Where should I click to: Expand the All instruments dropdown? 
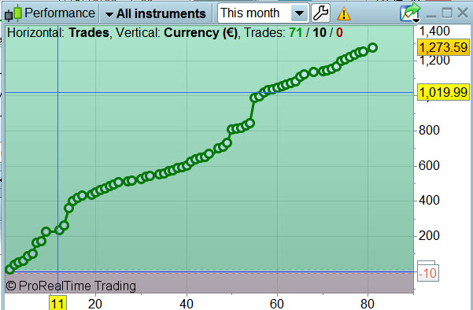[x=156, y=13]
